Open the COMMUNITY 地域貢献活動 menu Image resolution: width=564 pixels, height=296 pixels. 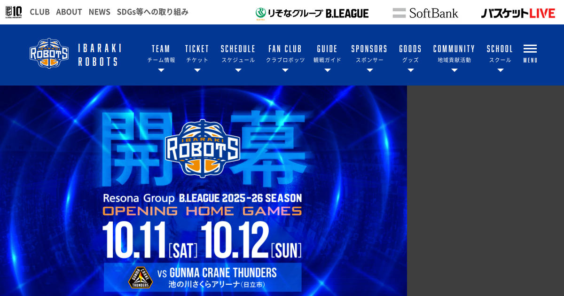click(x=454, y=58)
